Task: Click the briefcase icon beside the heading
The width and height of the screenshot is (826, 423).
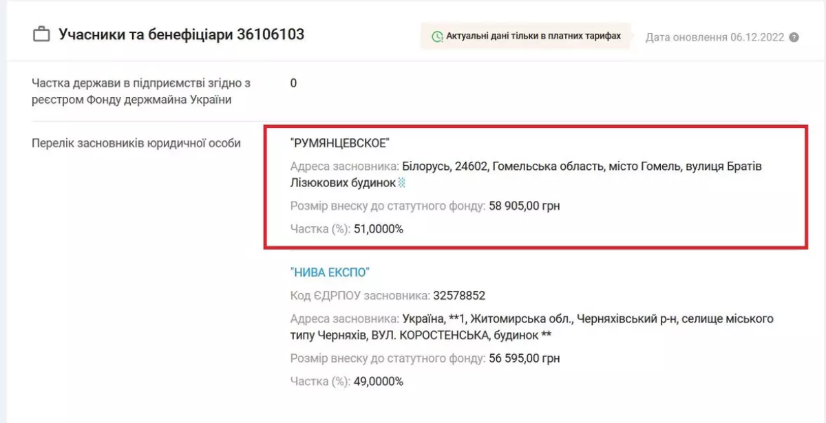Action: [41, 34]
